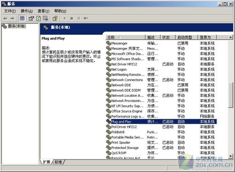Image resolution: width=235 pixels, height=172 pixels.
Task: Select the Protected Storage service
Action: [x=125, y=148]
